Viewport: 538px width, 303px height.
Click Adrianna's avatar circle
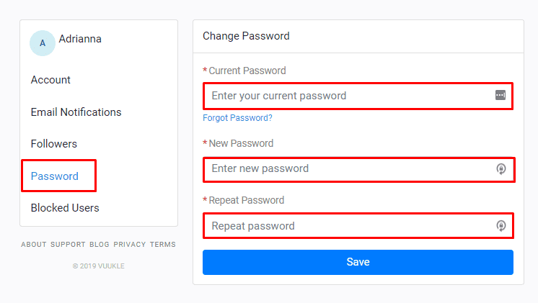tap(42, 43)
